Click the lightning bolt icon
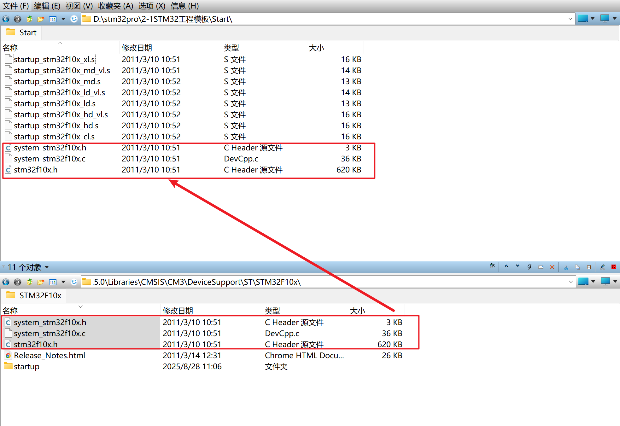Screen dimensions: 620x426 click(x=529, y=267)
